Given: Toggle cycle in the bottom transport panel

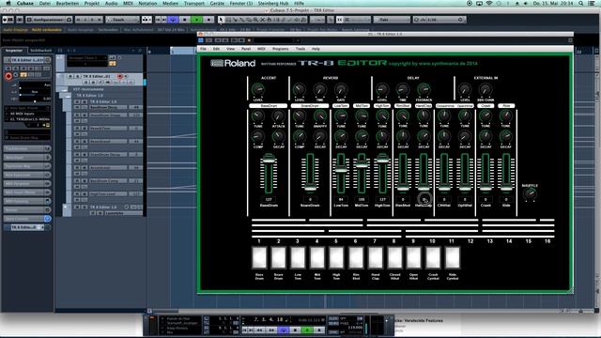Looking at the screenshot, I should click(284, 330).
